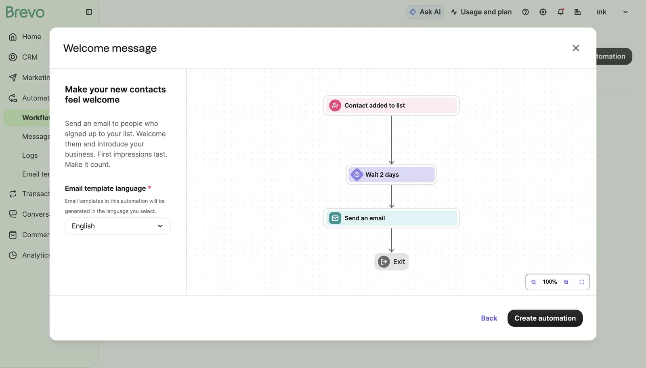The height and width of the screenshot is (368, 646).
Task: Zoom out the workflow canvas
Action: (x=534, y=282)
